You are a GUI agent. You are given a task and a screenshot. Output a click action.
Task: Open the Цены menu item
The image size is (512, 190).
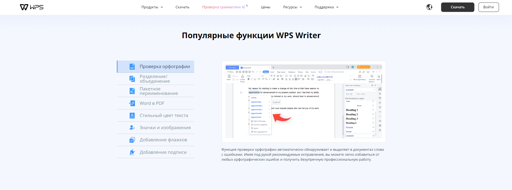click(266, 7)
